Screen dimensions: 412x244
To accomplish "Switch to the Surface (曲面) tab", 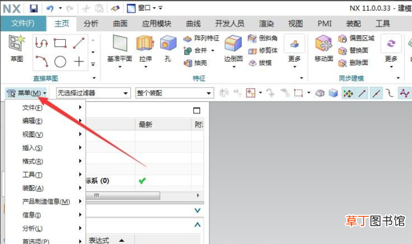I will pyautogui.click(x=120, y=24).
